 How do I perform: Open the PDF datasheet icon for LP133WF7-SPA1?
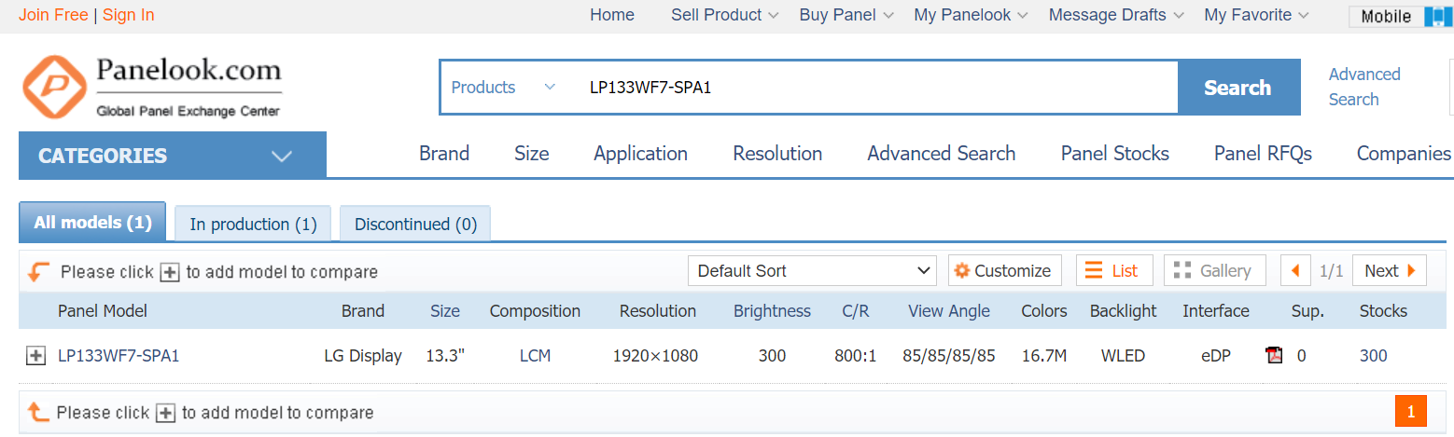coord(1274,355)
